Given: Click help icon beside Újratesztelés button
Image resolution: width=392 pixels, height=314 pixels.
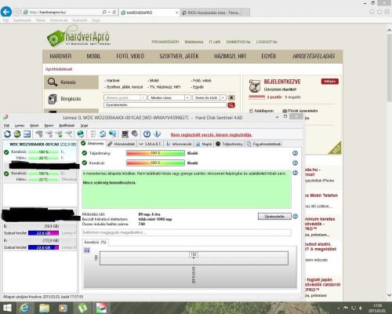Looking at the screenshot, I should (x=295, y=217).
